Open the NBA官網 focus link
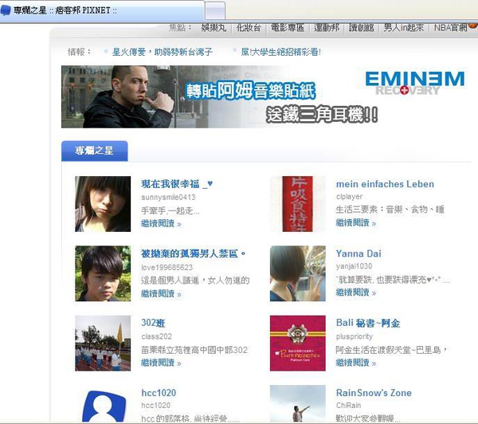 451,28
